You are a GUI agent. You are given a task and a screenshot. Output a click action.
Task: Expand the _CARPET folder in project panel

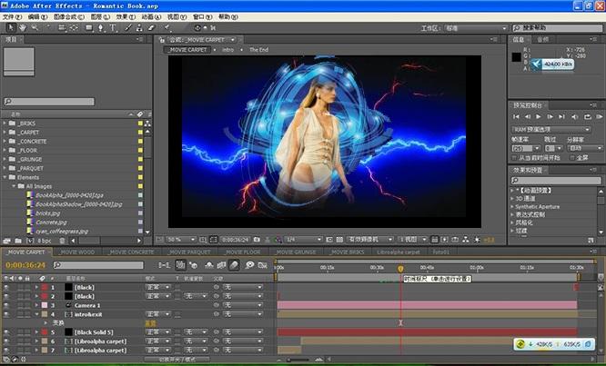5,133
